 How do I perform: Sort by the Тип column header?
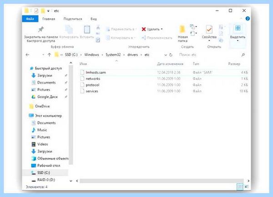pyautogui.click(x=196, y=64)
